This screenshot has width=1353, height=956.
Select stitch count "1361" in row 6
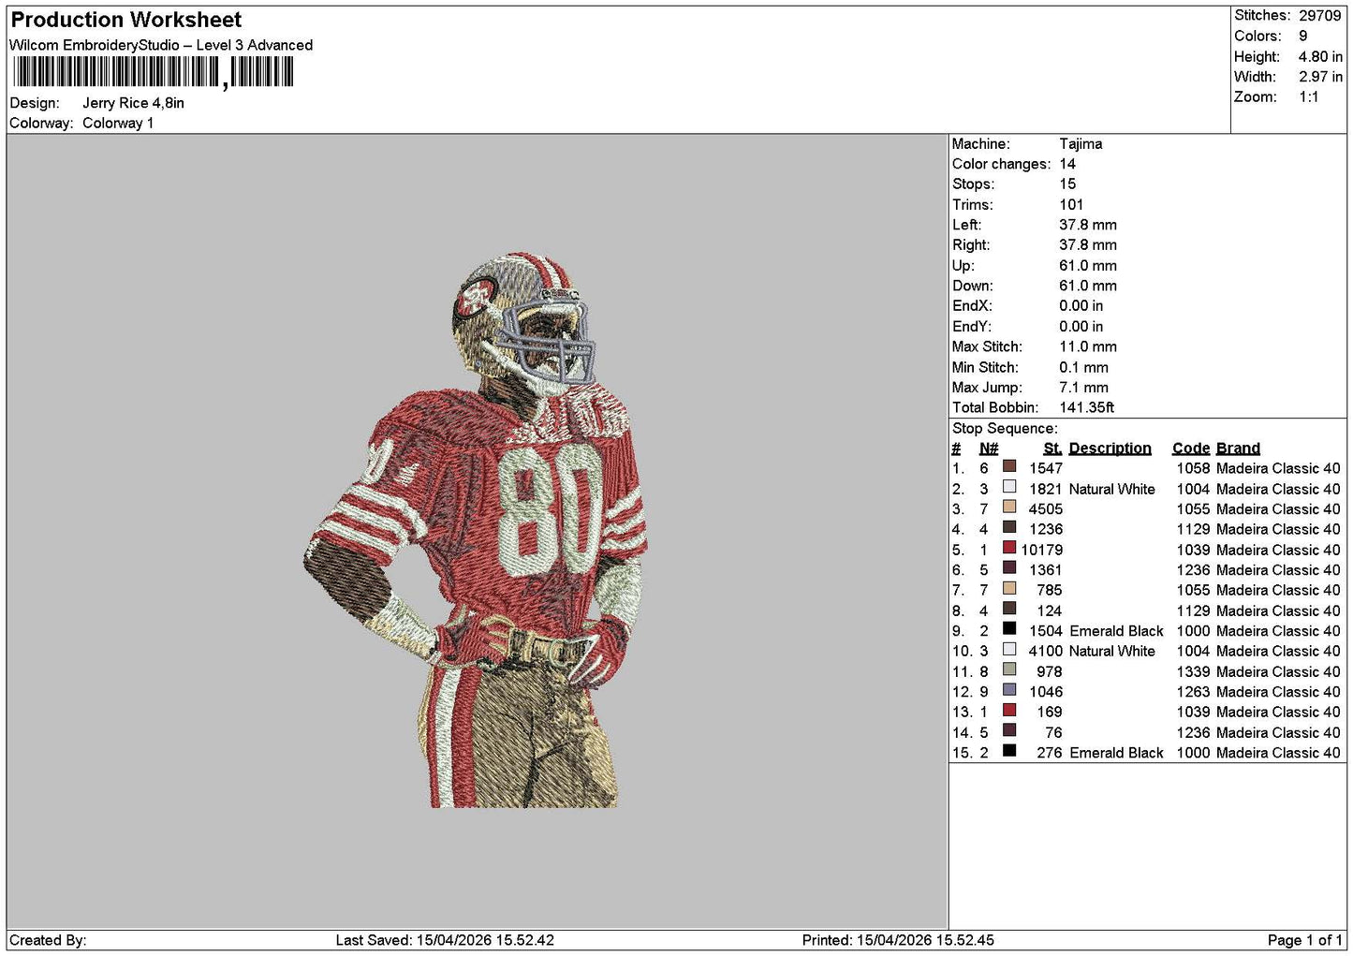coord(1046,570)
